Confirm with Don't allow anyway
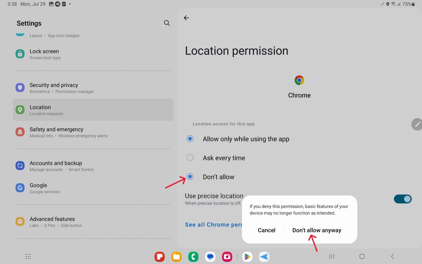The height and width of the screenshot is (264, 422). pyautogui.click(x=316, y=230)
